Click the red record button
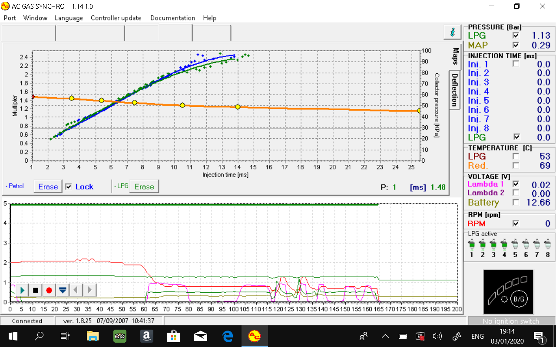Viewport: 556px width, 347px height. tap(49, 290)
